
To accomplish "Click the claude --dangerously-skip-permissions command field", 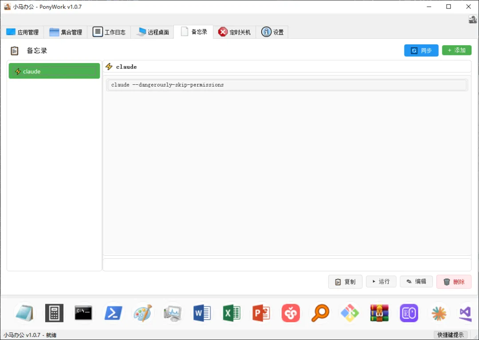I will [x=287, y=85].
